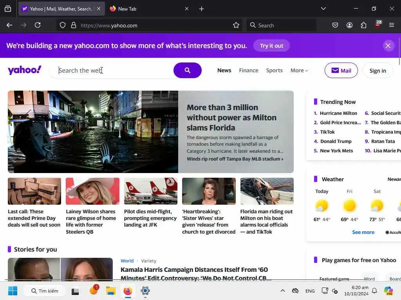Open Pilot dies mid-flight story headline
Viewport: 401px width, 300px height.
coord(150,218)
